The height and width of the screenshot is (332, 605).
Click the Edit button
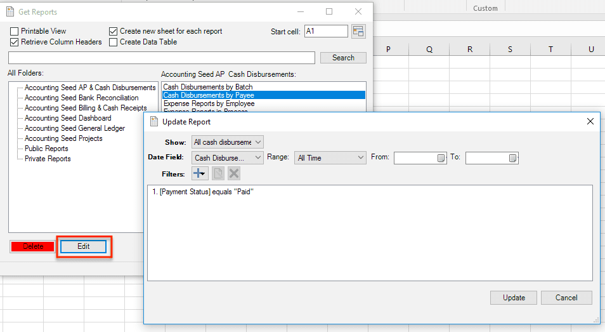83,246
